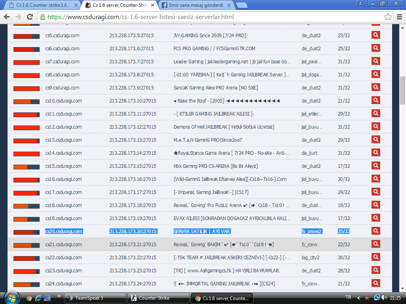
Task: Click search icon for cs20.csduragi.com row
Action: [376, 231]
